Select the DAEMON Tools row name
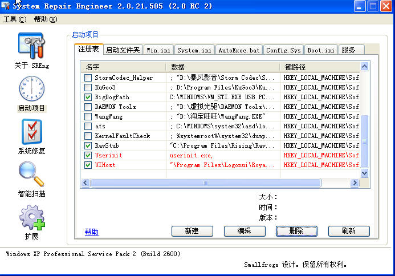Screen dimensions: 395x276 [x=115, y=107]
